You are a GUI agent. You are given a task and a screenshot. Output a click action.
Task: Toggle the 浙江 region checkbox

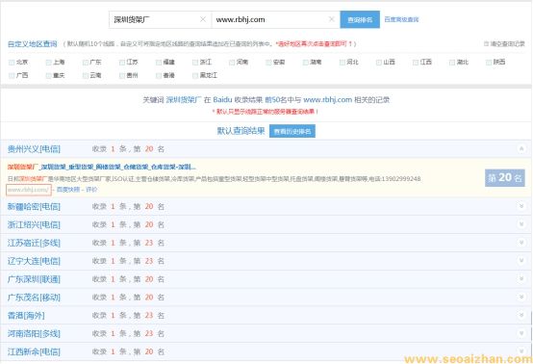click(x=195, y=63)
